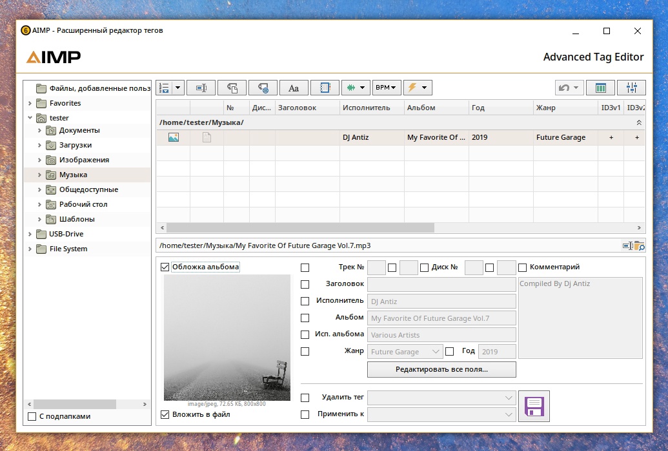Click the rename files toolbar icon
668x451 pixels.
point(201,88)
